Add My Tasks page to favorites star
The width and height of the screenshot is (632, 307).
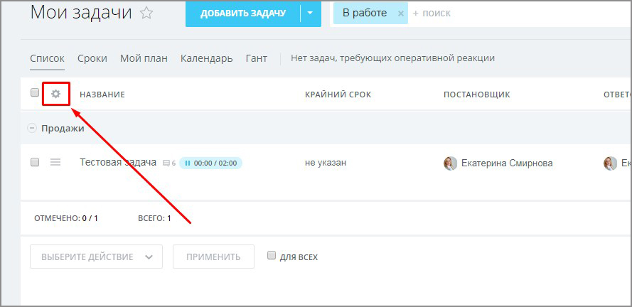(146, 13)
